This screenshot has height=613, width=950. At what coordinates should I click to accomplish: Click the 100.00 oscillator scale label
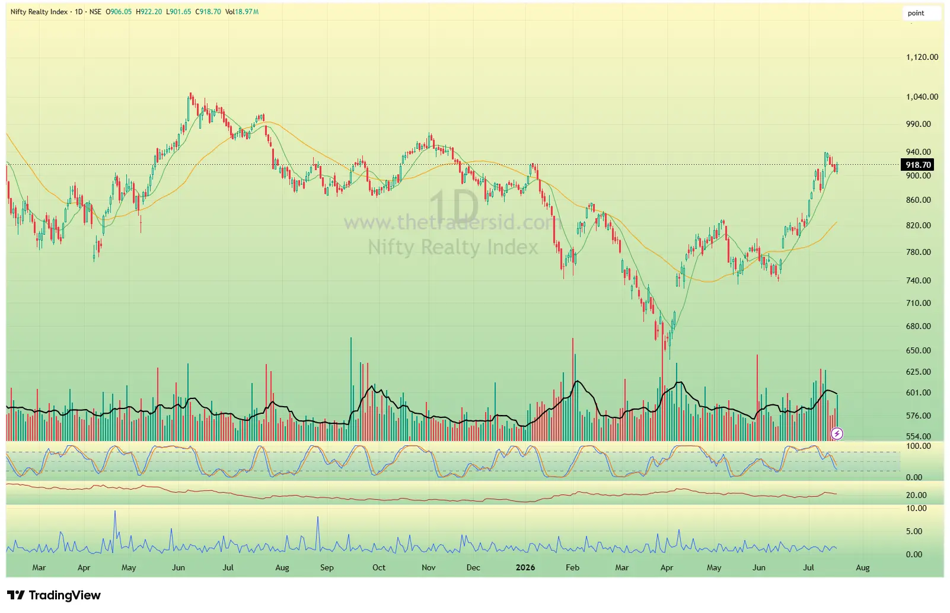[919, 446]
